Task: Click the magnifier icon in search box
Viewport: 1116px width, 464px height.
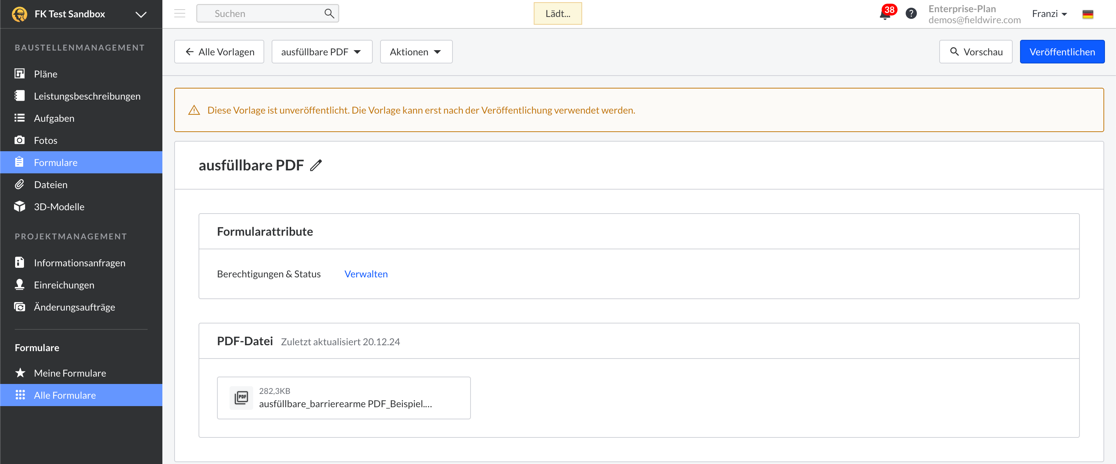Action: 329,13
